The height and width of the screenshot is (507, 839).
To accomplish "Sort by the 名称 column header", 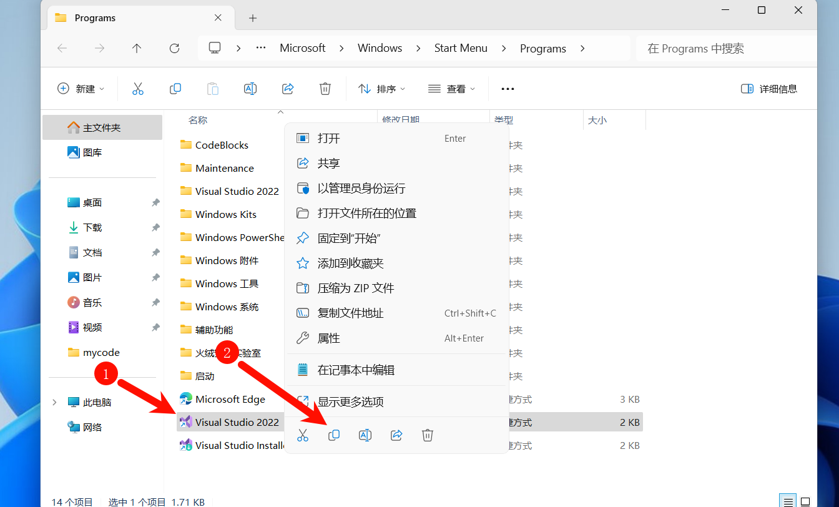I will click(198, 120).
